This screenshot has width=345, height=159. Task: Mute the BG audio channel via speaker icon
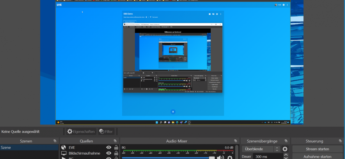point(220,158)
